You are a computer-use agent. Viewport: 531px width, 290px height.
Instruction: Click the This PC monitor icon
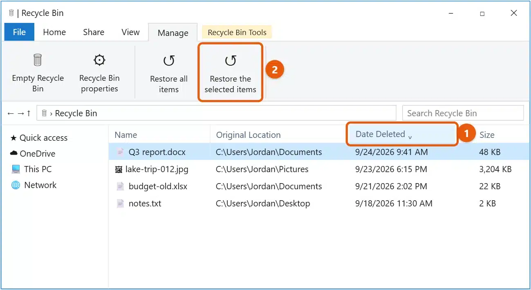[16, 169]
